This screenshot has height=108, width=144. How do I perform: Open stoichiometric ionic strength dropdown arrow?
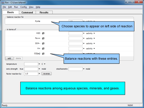(84, 69)
